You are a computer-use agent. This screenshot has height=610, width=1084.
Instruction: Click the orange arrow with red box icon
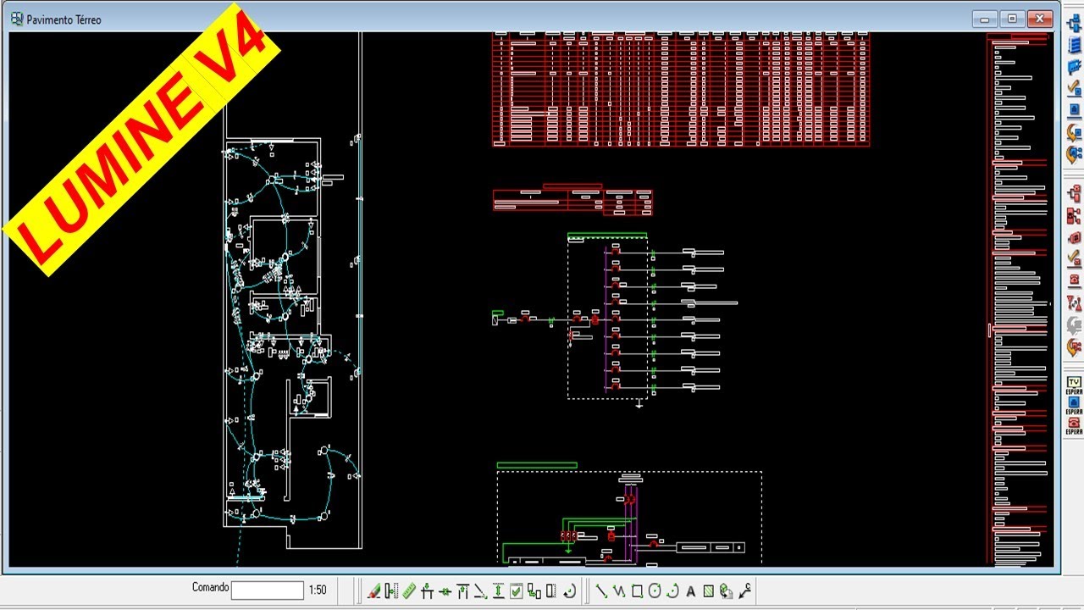[x=1074, y=347]
